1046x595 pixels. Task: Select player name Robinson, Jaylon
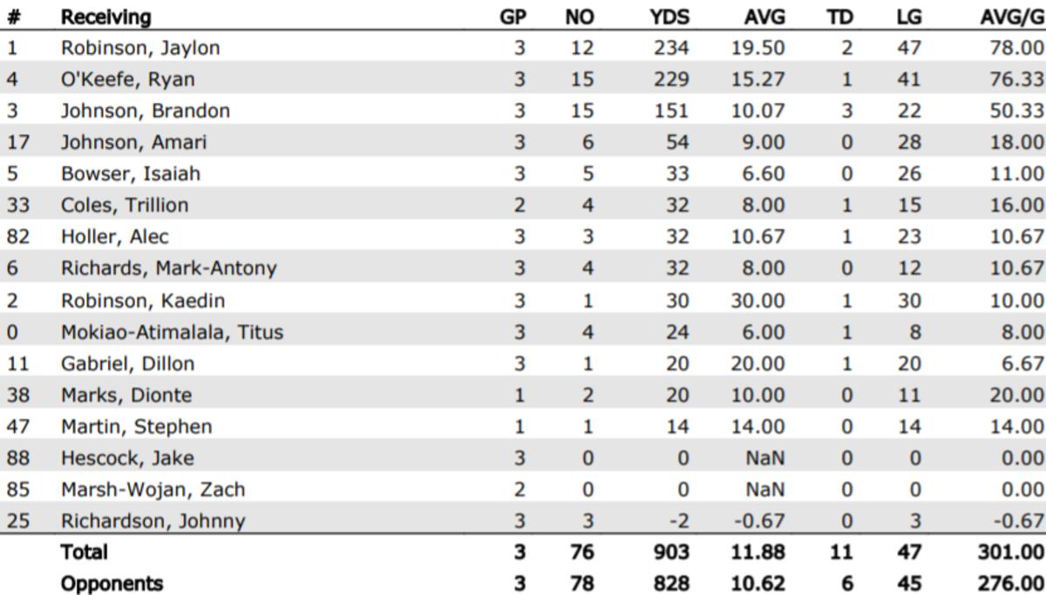coord(139,48)
